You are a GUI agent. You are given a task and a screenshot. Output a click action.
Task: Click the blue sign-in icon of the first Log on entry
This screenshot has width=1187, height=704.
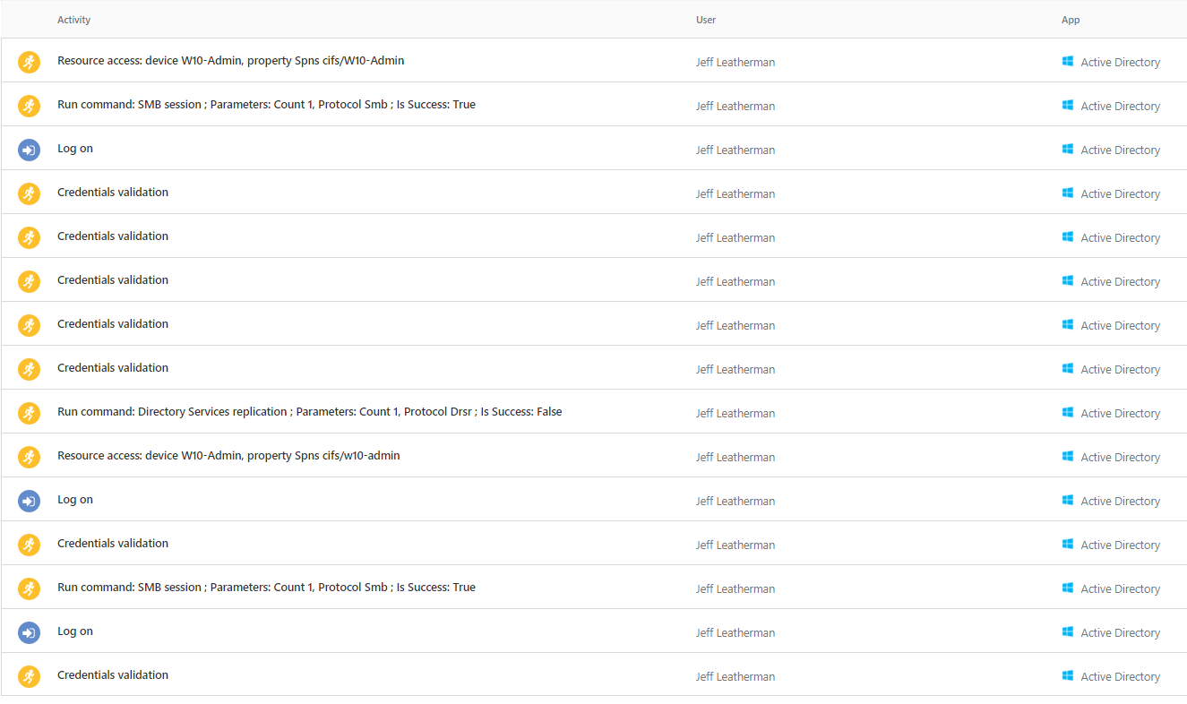point(29,150)
